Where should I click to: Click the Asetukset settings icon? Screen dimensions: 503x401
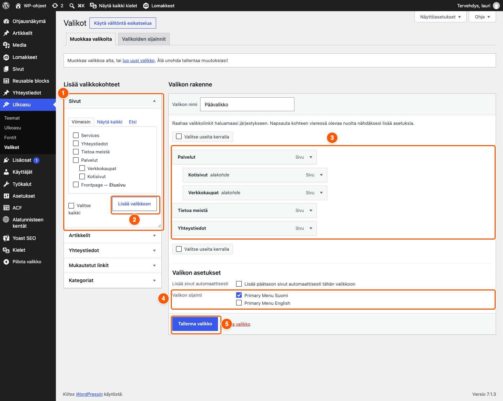(x=6, y=196)
